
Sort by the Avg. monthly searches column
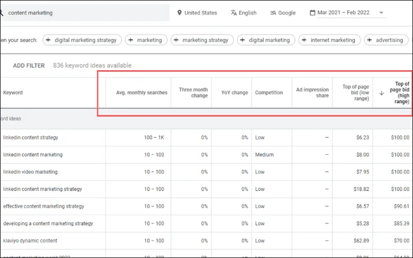click(141, 93)
